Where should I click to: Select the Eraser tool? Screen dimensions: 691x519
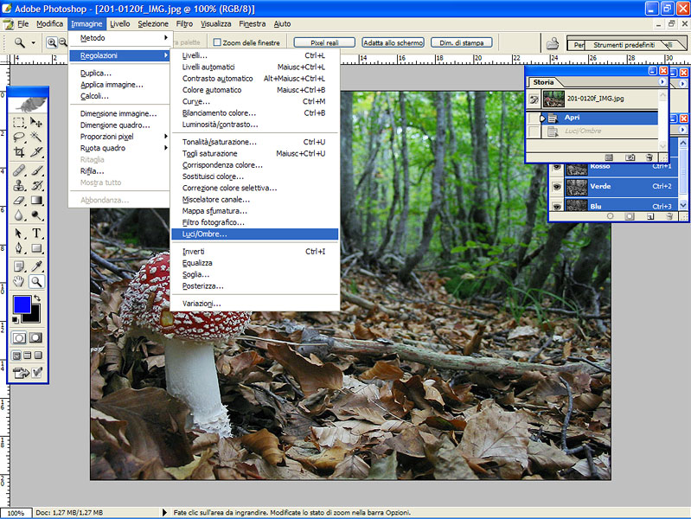click(19, 201)
